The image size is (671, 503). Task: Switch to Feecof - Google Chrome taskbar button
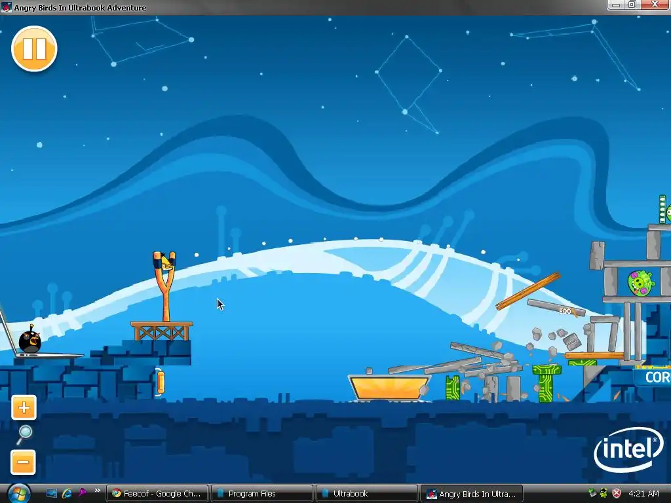point(157,494)
